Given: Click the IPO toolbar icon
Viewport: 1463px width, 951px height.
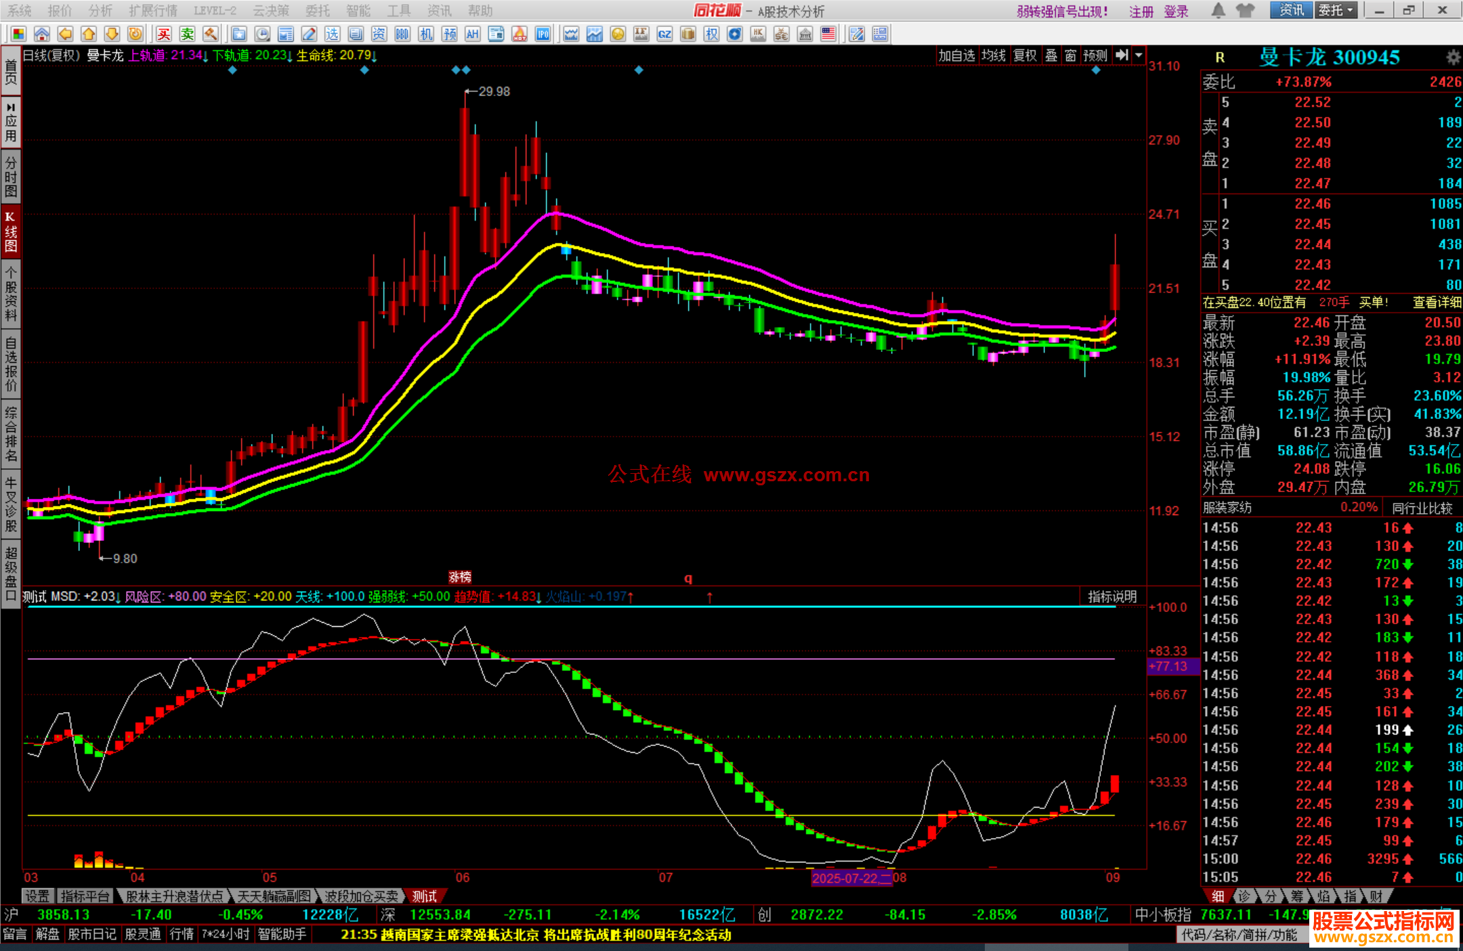Looking at the screenshot, I should [x=543, y=35].
